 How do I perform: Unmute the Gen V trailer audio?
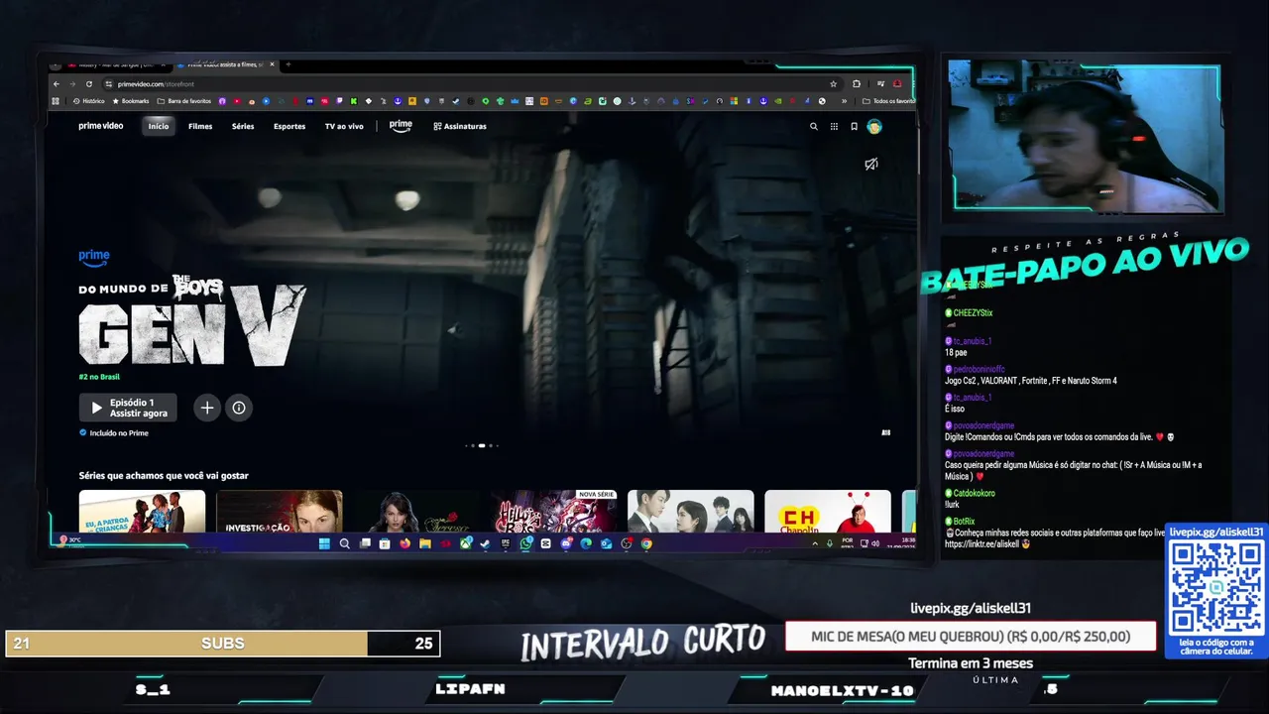870,164
